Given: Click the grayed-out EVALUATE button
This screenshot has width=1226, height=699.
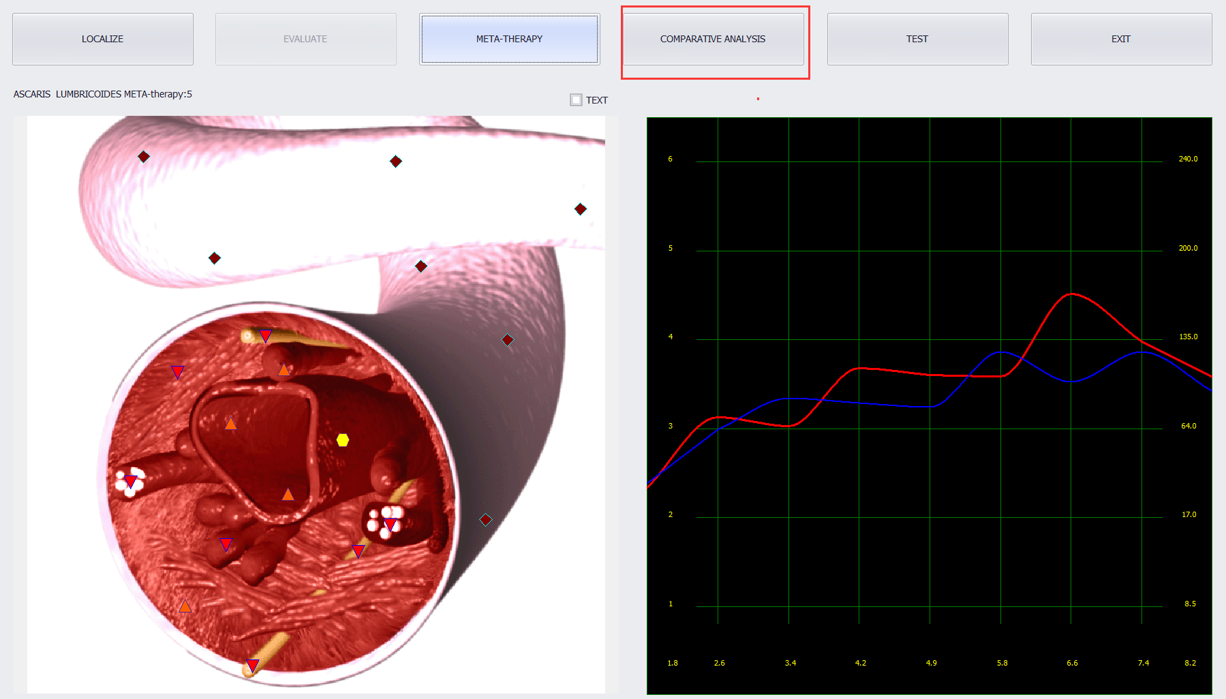Looking at the screenshot, I should 306,39.
